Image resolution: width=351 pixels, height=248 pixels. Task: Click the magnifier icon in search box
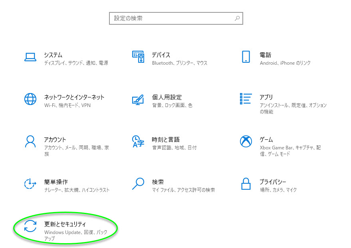[237, 18]
